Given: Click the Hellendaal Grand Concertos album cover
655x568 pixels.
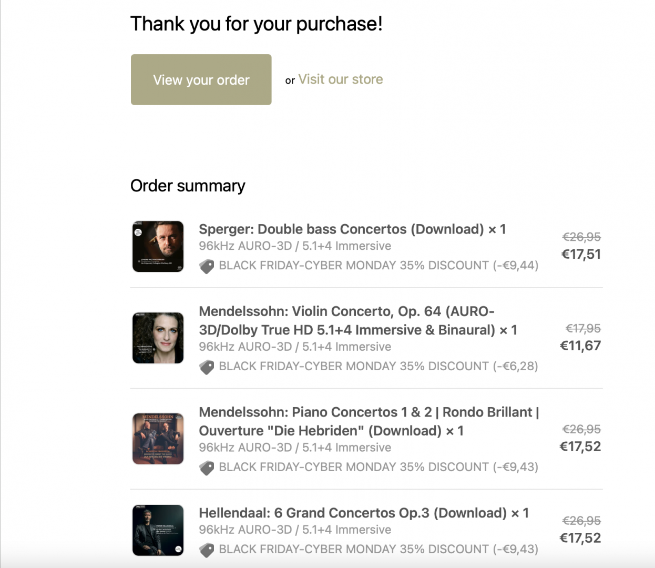Looking at the screenshot, I should pos(158,530).
